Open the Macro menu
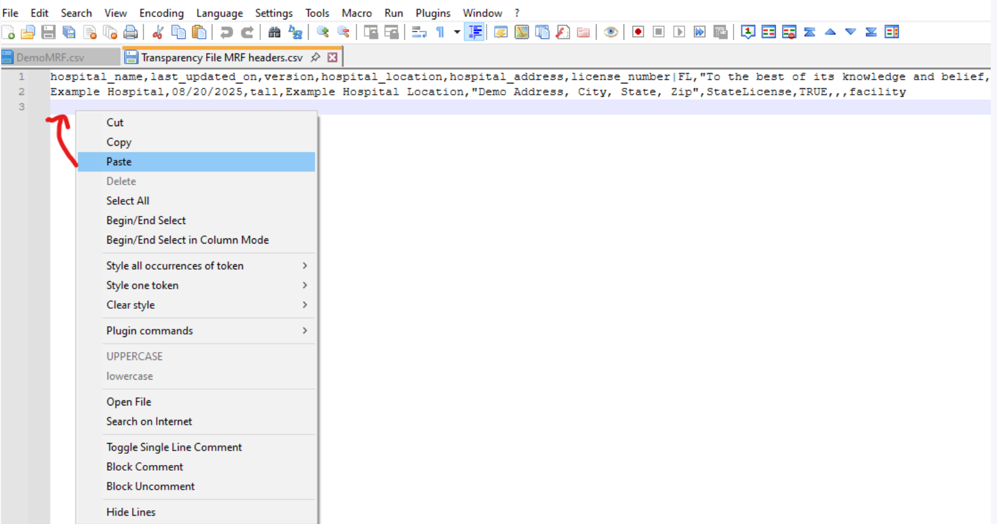 pyautogui.click(x=356, y=13)
